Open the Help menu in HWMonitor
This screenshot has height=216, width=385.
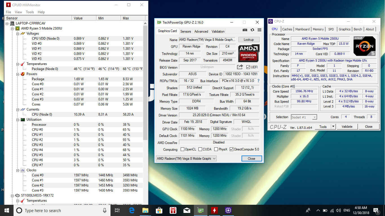[41, 12]
